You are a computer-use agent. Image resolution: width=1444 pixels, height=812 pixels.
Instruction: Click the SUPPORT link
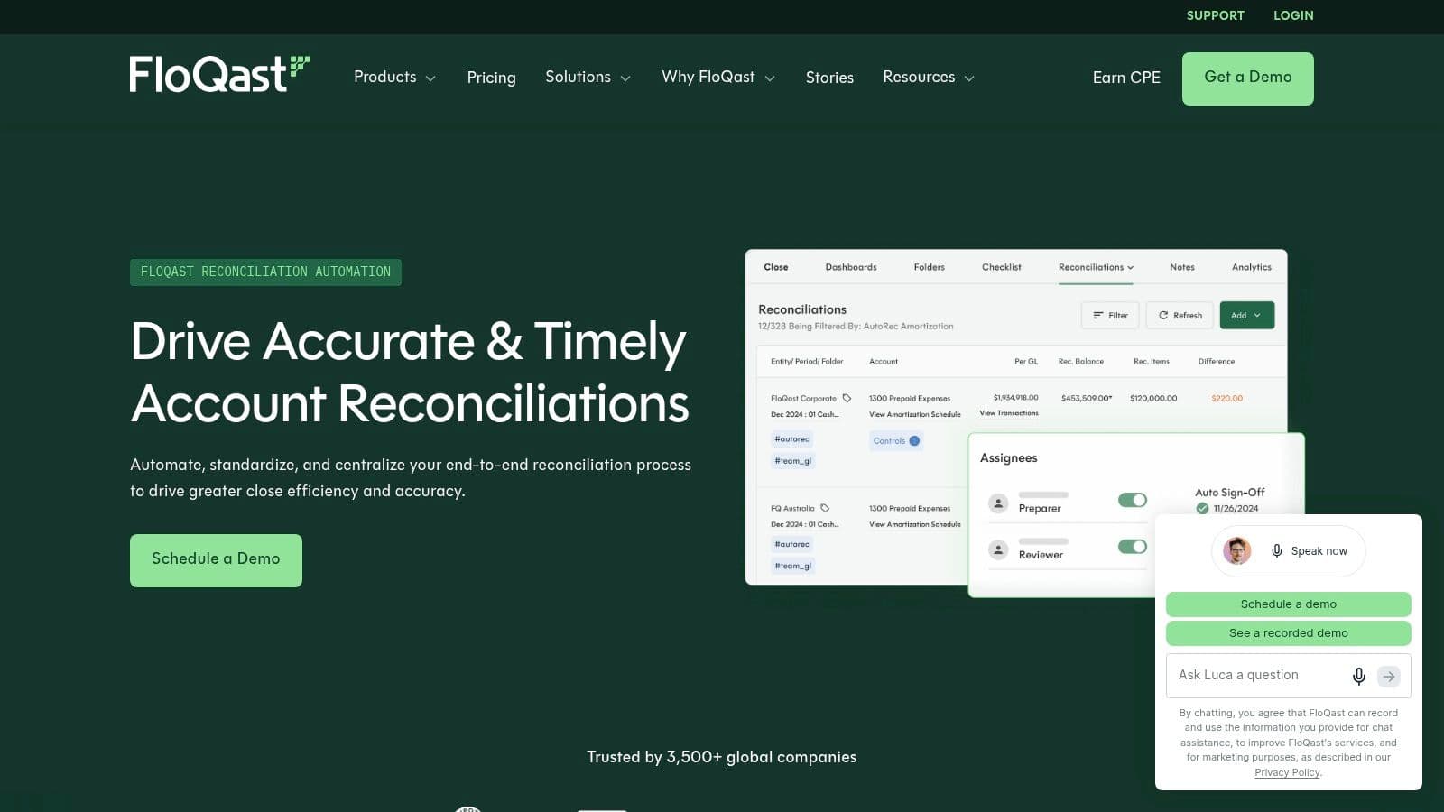(x=1216, y=15)
